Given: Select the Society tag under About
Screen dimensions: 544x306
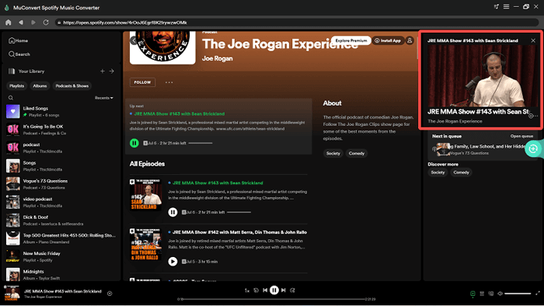Looking at the screenshot, I should [x=333, y=153].
